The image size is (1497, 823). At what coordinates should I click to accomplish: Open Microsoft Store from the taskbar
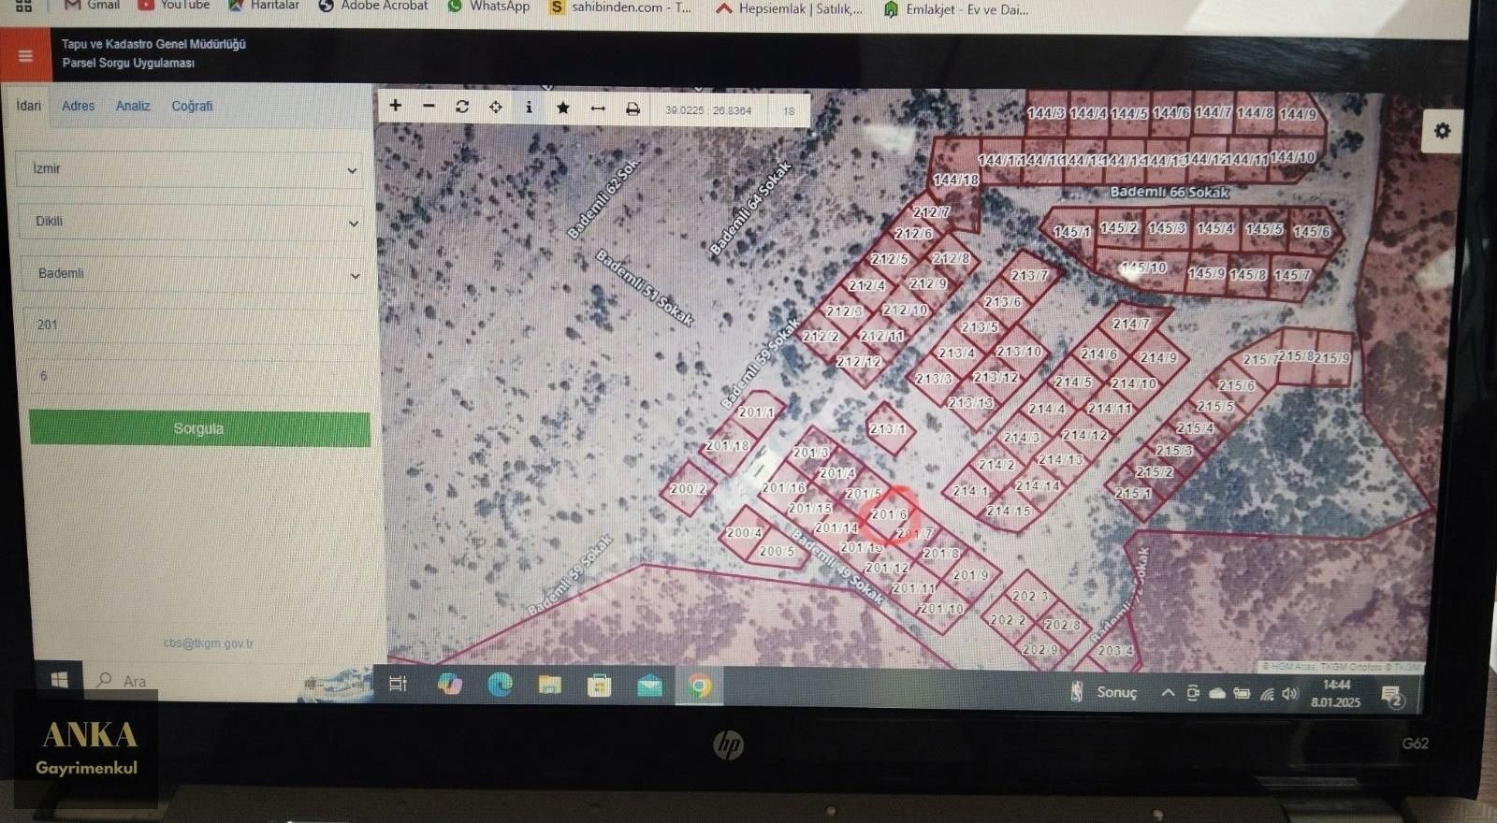[599, 686]
